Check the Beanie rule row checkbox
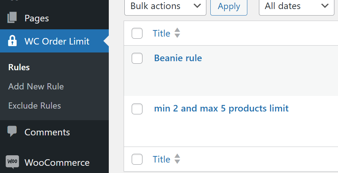 [137, 58]
